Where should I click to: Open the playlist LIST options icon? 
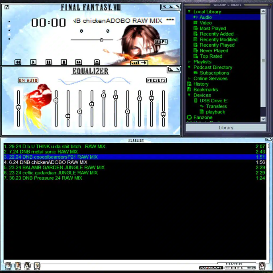coord(262,266)
